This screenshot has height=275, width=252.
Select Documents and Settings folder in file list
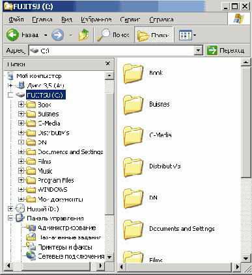pyautogui.click(x=133, y=229)
